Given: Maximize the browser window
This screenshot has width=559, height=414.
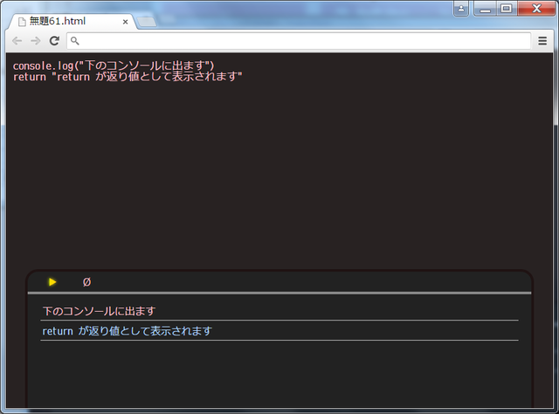Looking at the screenshot, I should pyautogui.click(x=507, y=9).
